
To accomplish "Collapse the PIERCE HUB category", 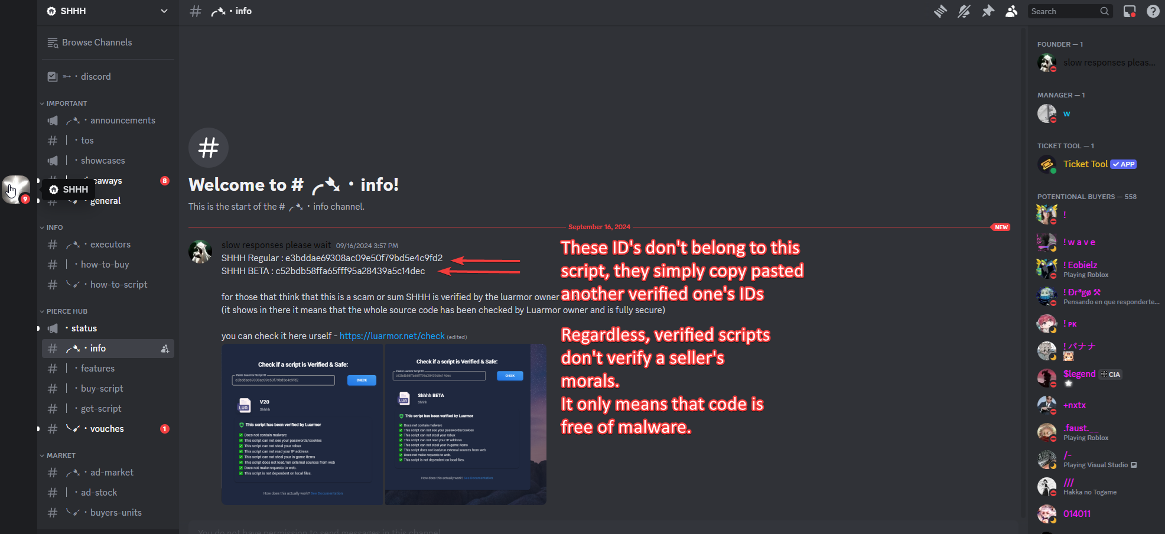I will click(x=64, y=311).
